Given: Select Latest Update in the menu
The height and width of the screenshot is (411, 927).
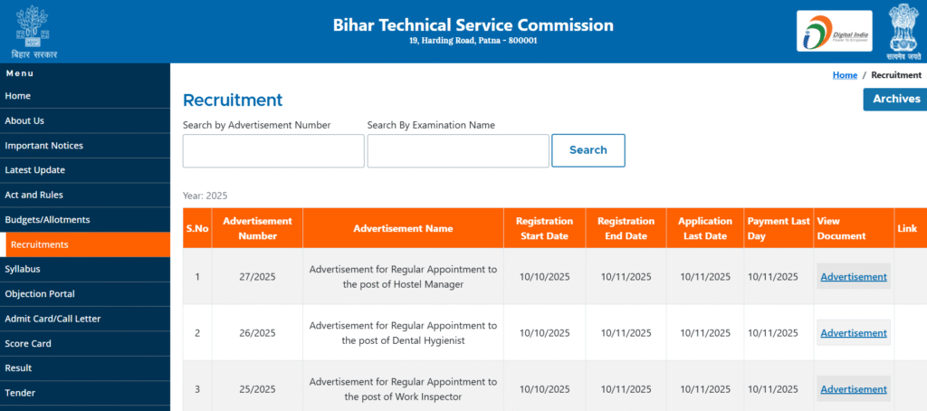Looking at the screenshot, I should 34,170.
